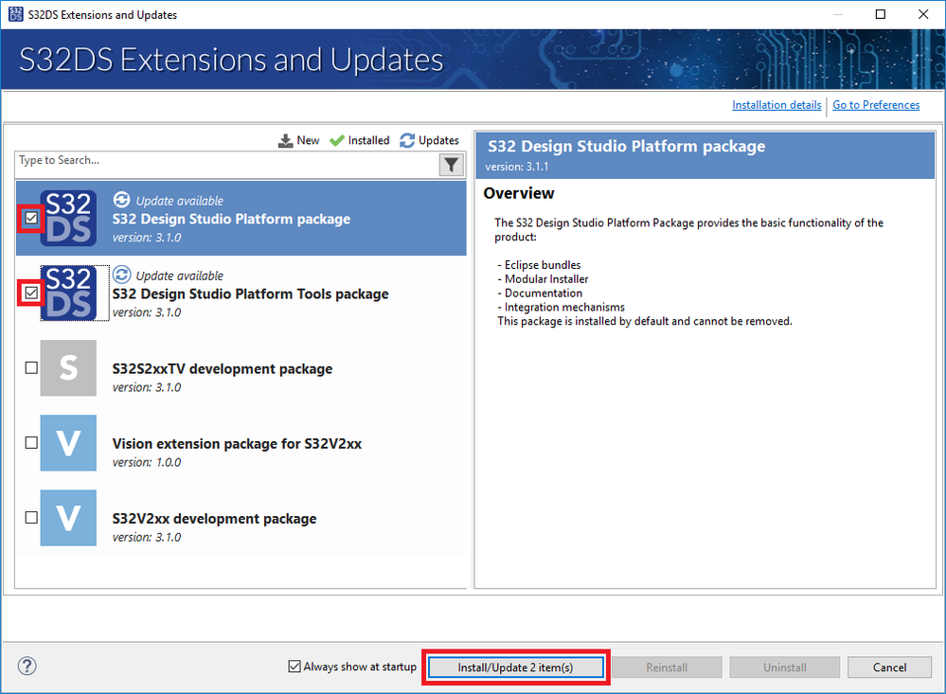
Task: Check the S32S2xxTV development package checkbox
Action: pos(31,368)
